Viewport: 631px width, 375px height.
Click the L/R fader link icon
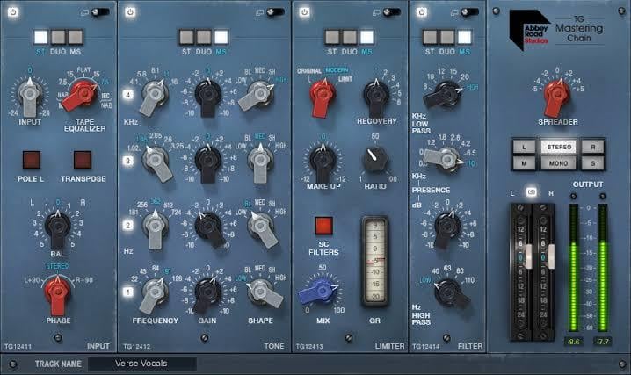point(531,192)
